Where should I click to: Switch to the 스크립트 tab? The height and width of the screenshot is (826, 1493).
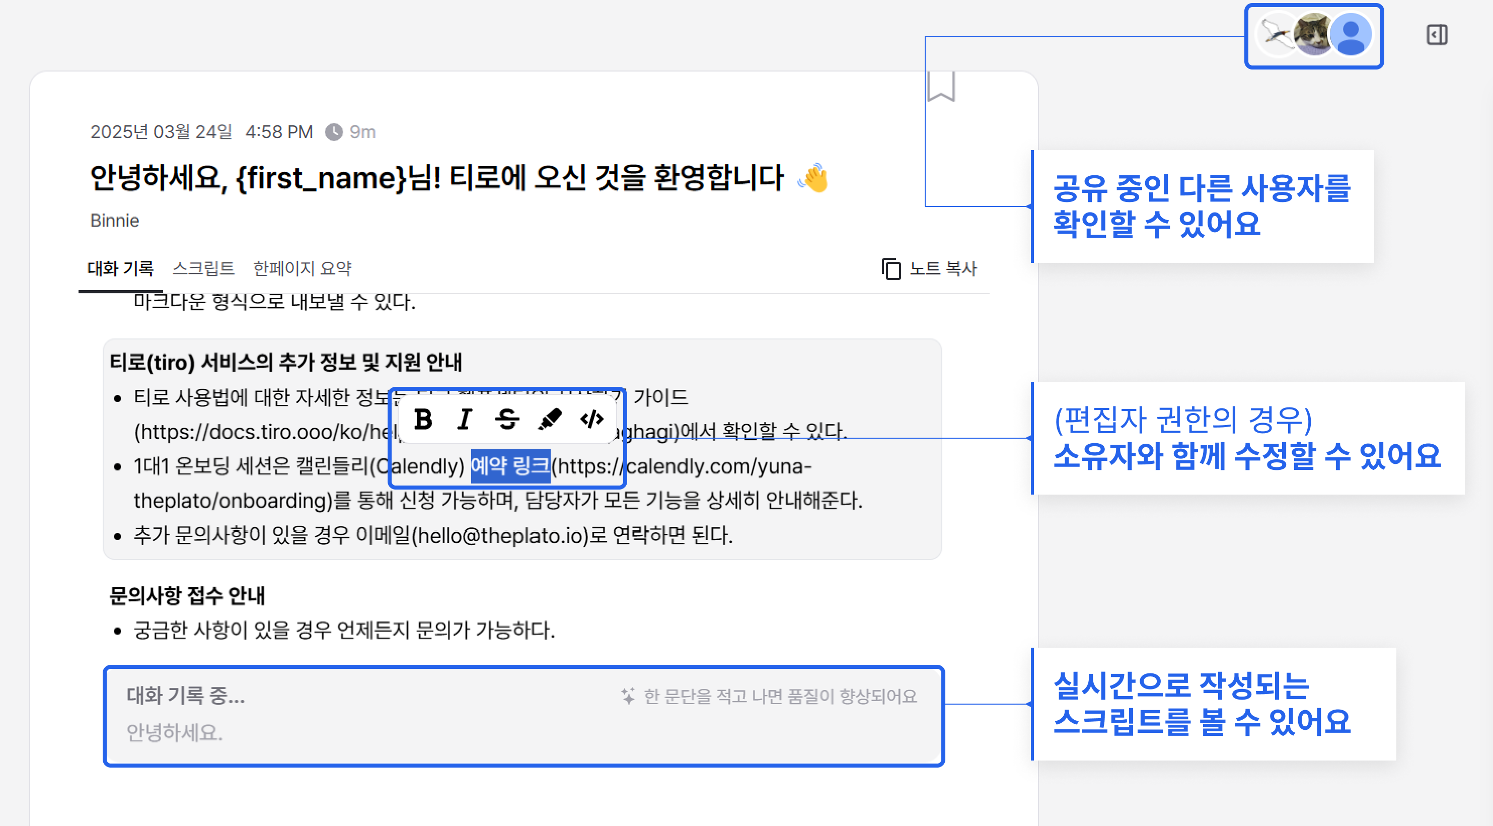pos(203,268)
